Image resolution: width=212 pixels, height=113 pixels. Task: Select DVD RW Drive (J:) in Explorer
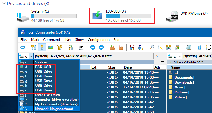[x=186, y=16]
